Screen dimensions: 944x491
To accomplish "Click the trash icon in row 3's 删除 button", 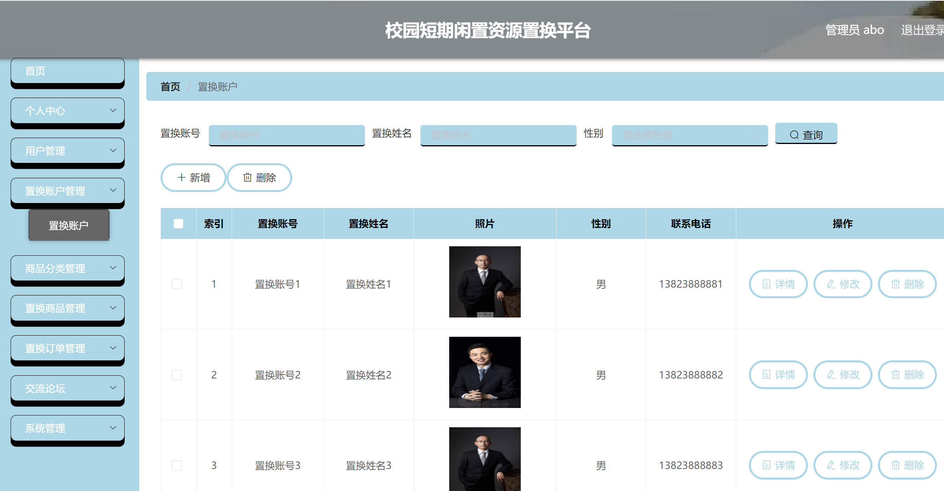I will point(895,465).
